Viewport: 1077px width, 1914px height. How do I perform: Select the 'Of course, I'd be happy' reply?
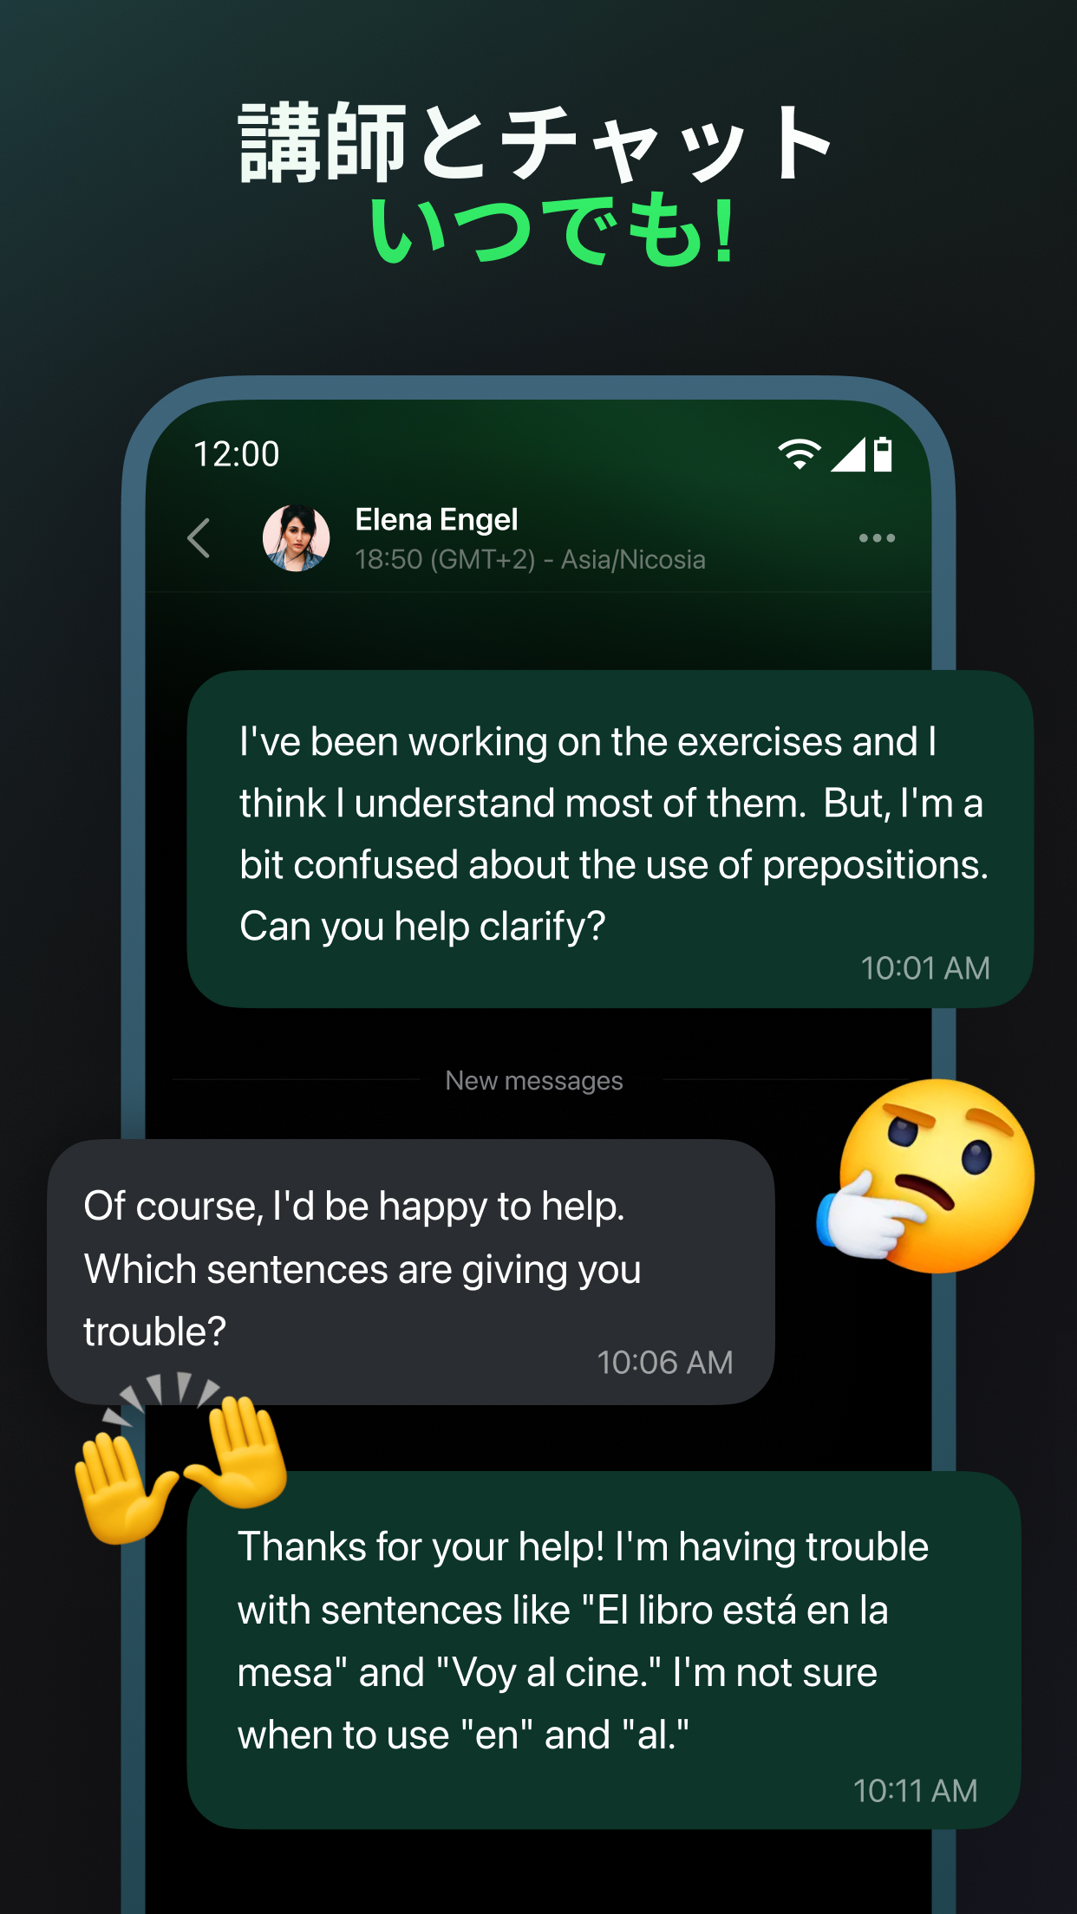pyautogui.click(x=411, y=1273)
